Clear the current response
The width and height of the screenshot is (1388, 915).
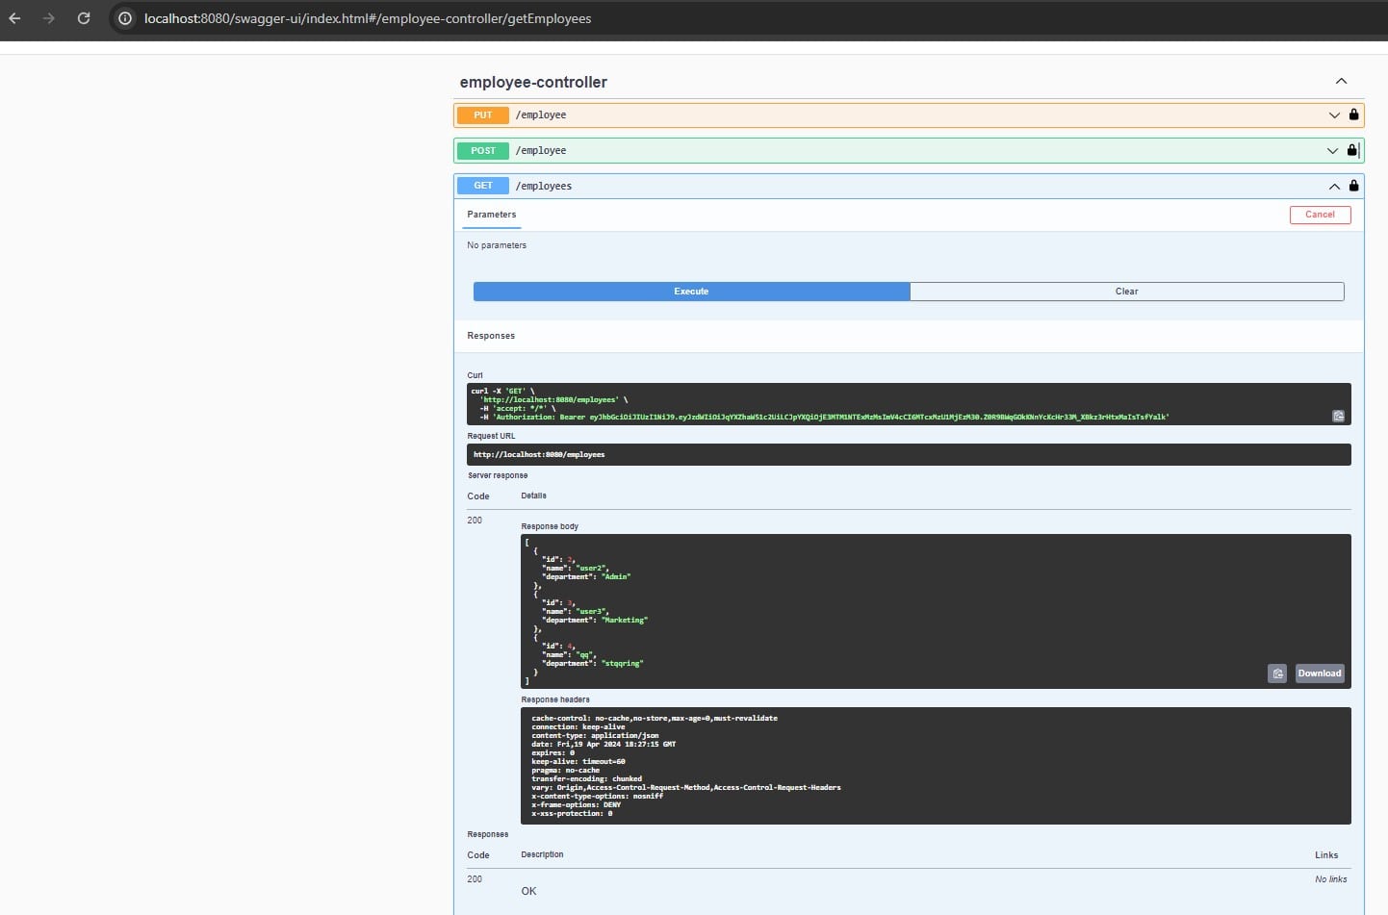[1126, 292]
